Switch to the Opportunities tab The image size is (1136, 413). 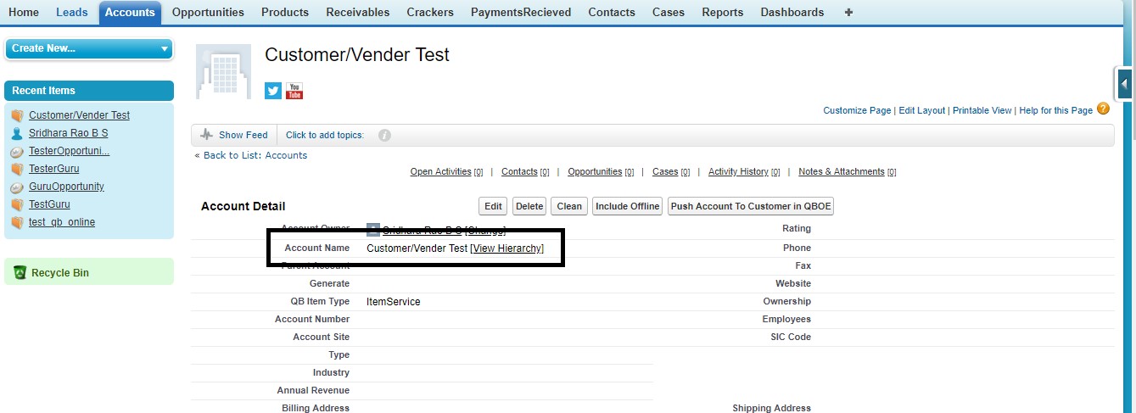(208, 13)
